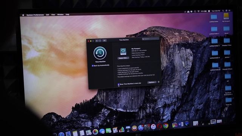This screenshot has height=136, width=242.
Task: Focus the preferences search field
Action: 150,39
